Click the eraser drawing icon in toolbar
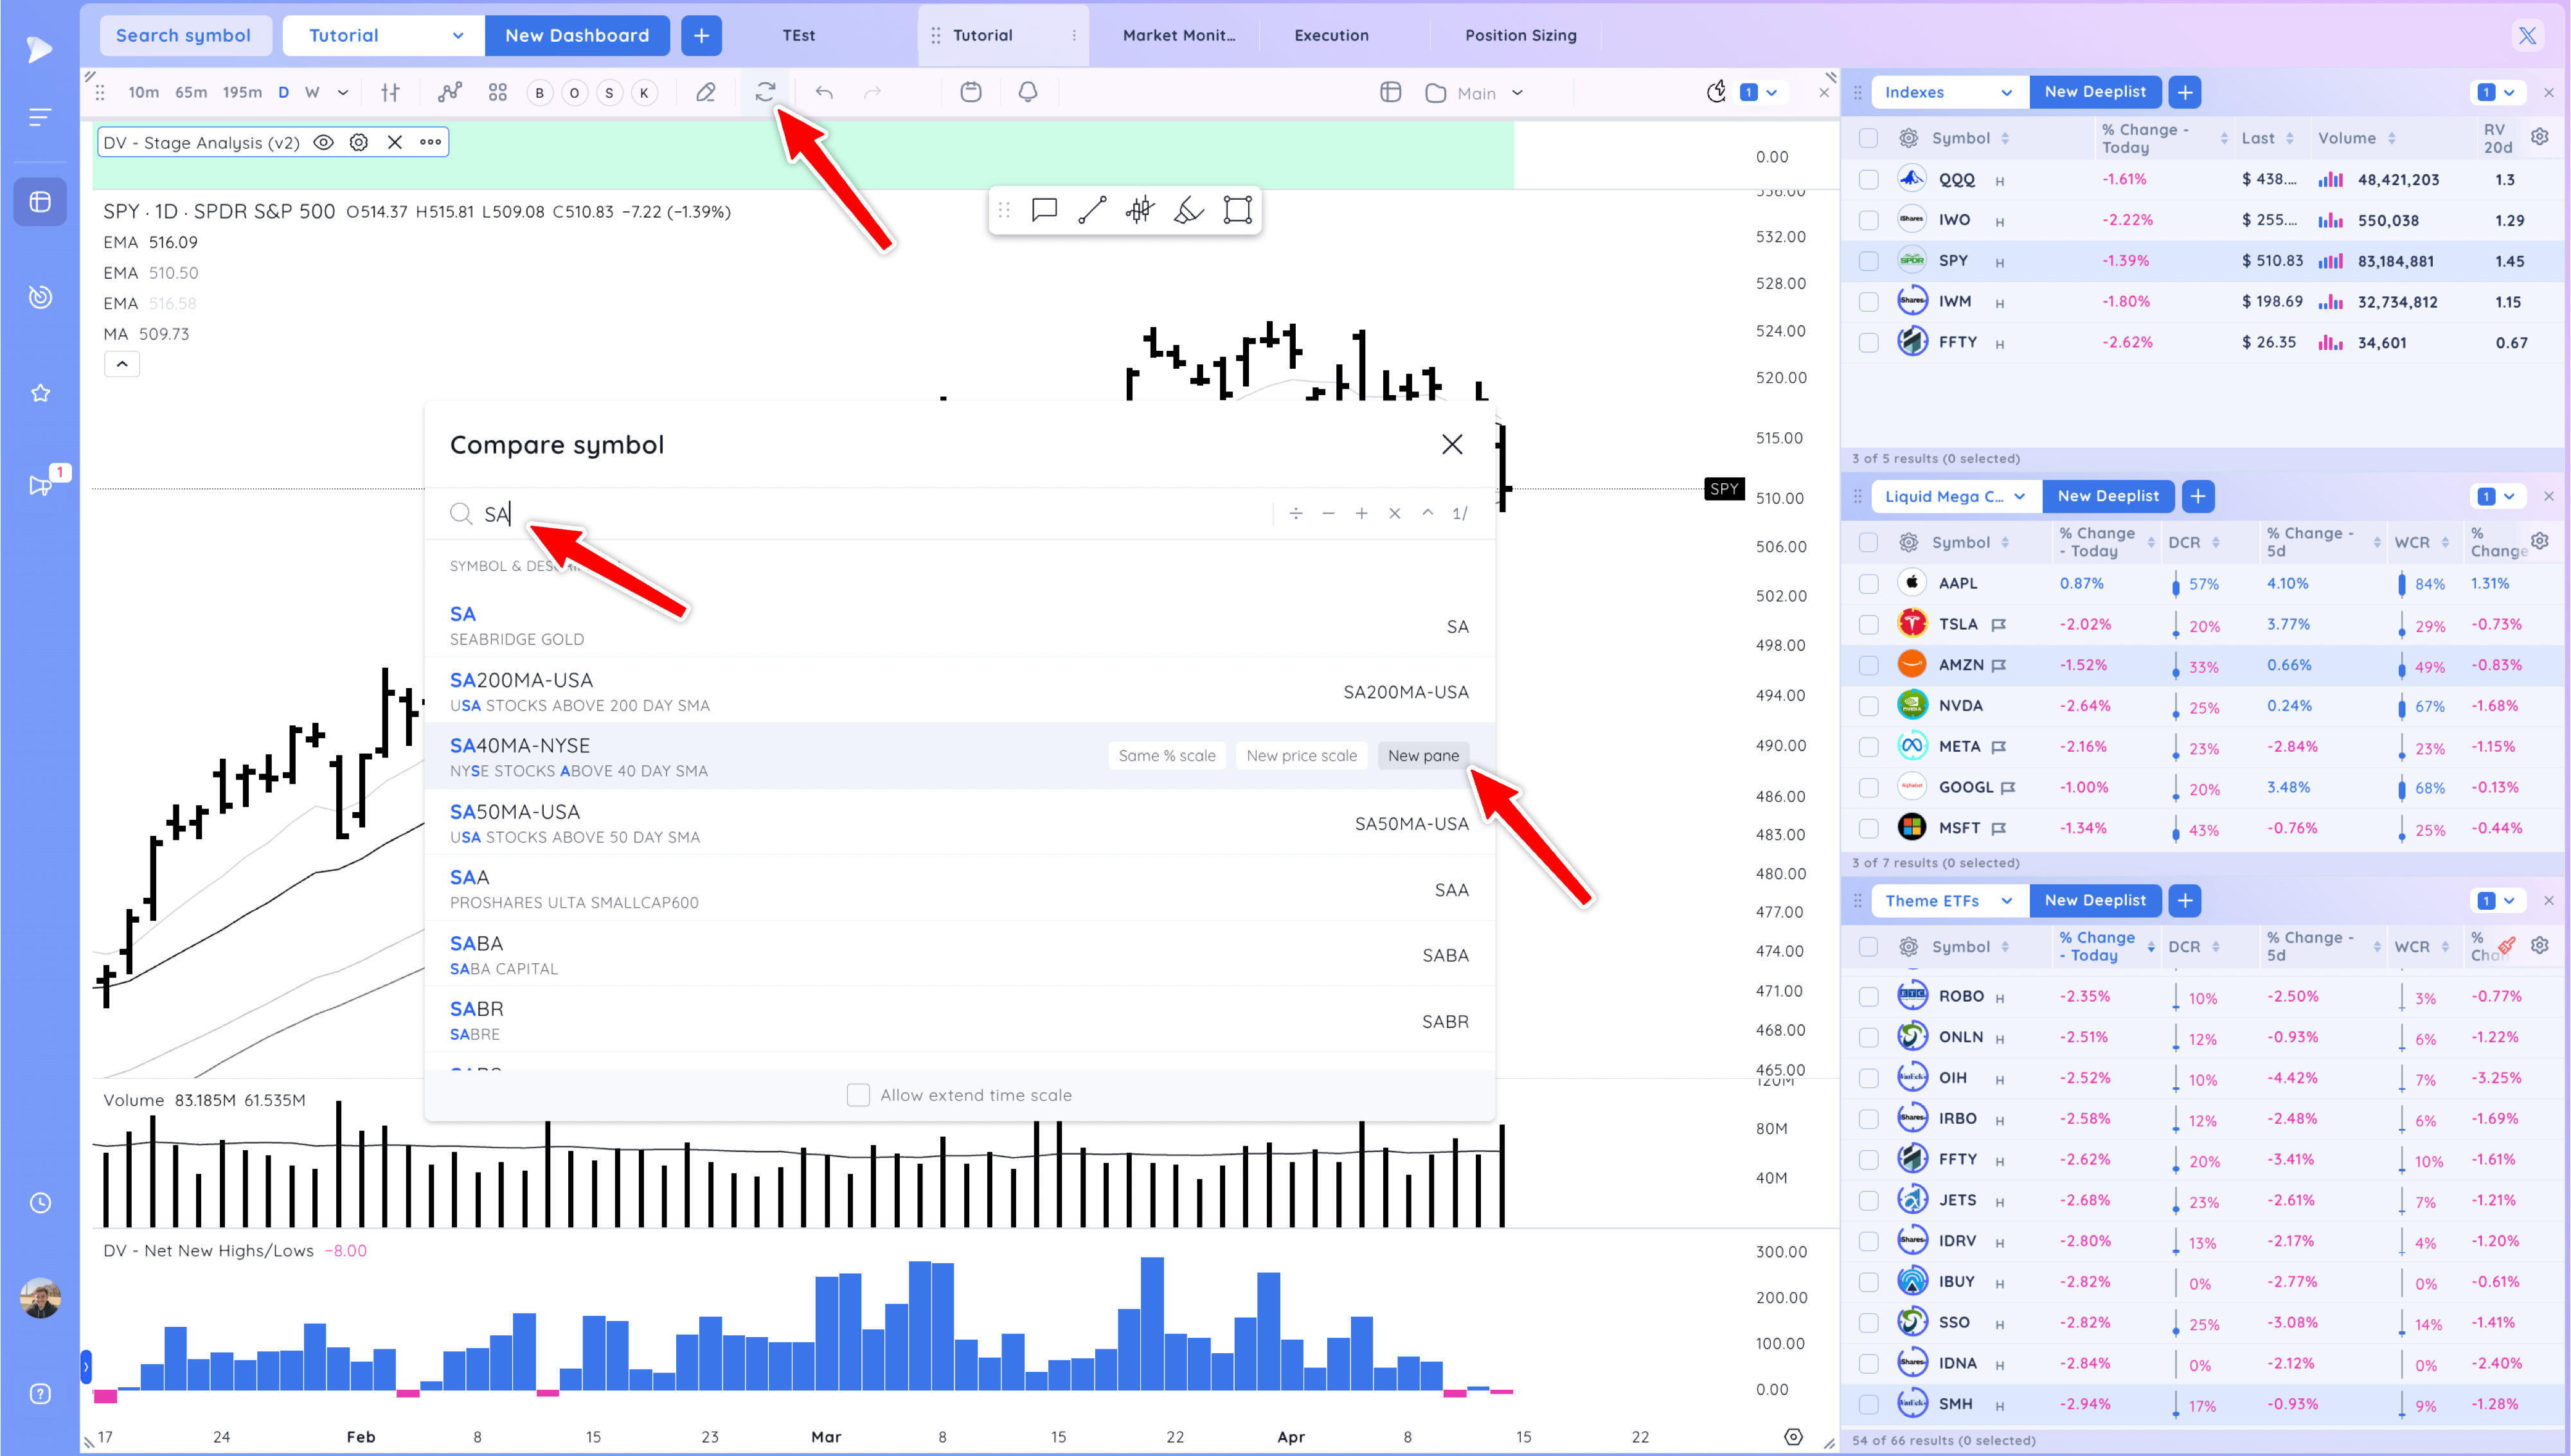 [706, 92]
